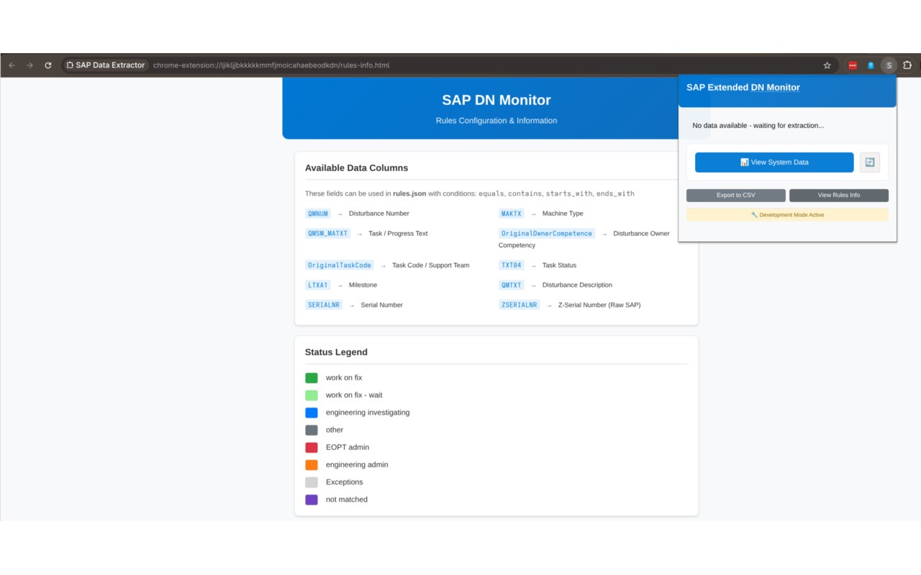Click the 'Task Code / Support Team' text

point(430,265)
